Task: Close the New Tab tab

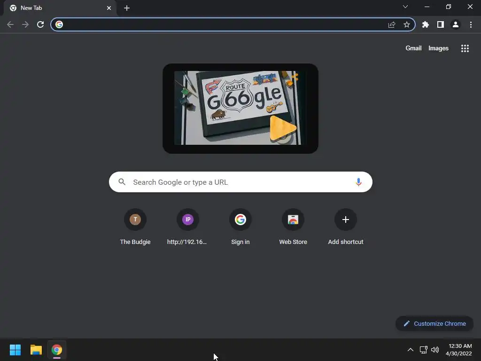Action: [x=109, y=8]
